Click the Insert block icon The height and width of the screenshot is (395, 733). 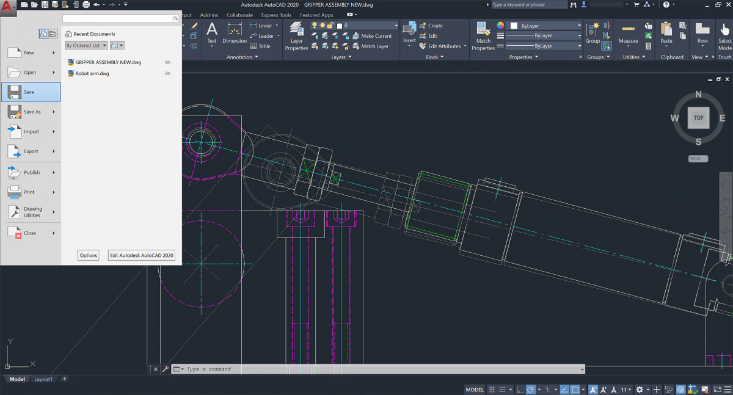tap(409, 30)
